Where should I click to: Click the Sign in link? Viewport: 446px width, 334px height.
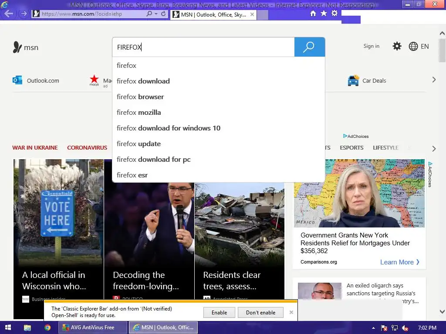[x=371, y=46]
